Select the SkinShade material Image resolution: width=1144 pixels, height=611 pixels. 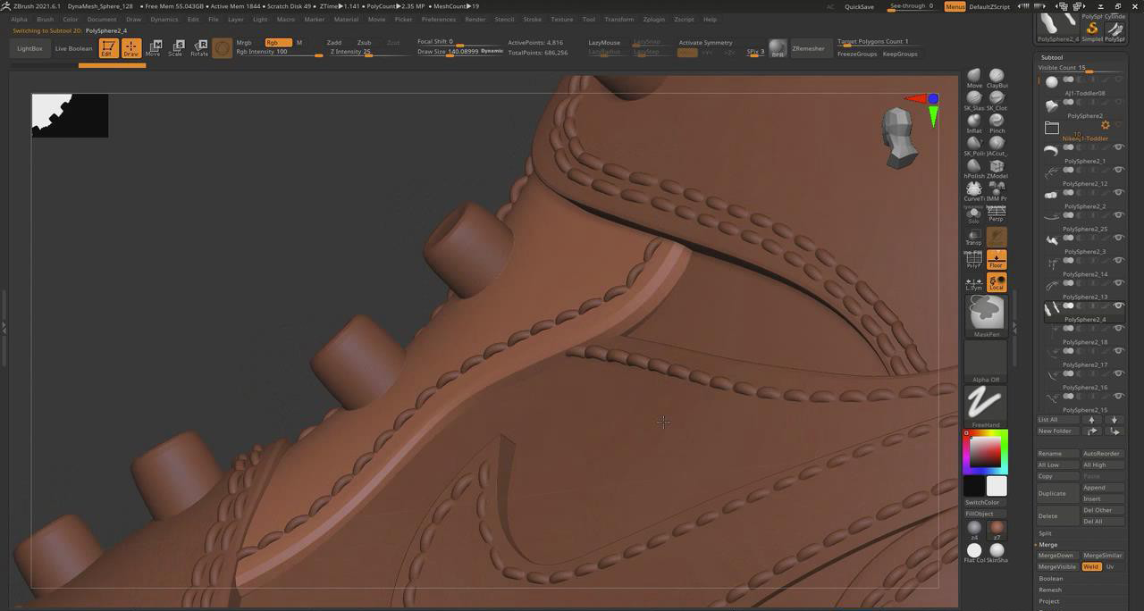coord(997,552)
